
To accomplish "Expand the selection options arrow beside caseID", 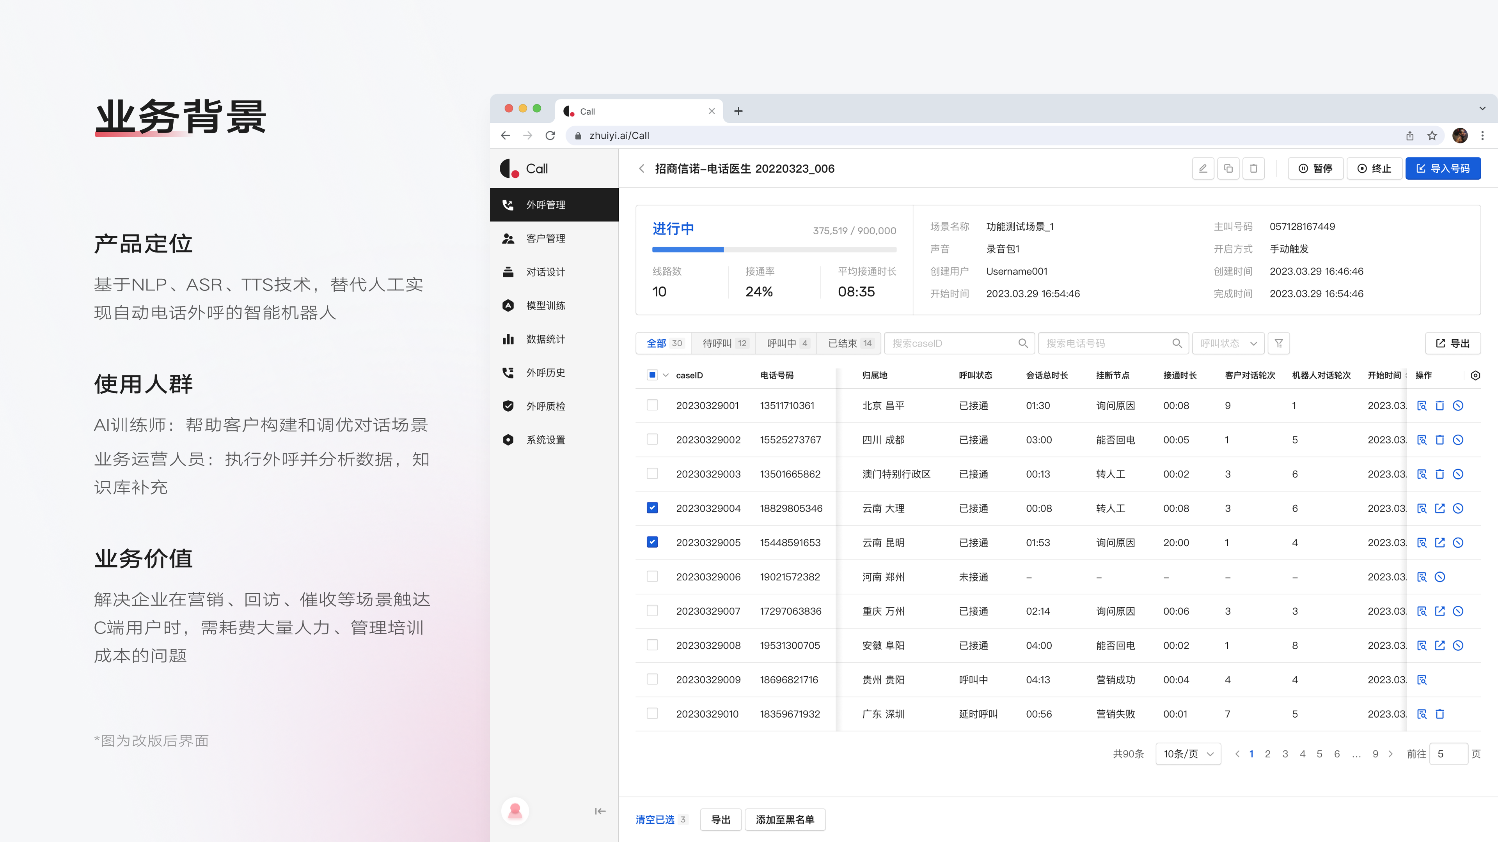I will coord(666,375).
